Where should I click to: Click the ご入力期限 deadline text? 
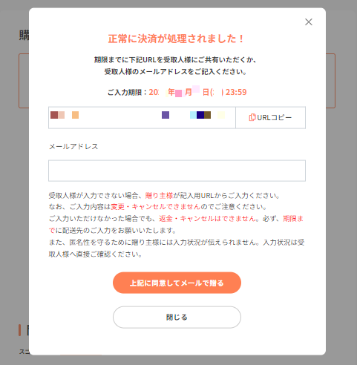[177, 92]
